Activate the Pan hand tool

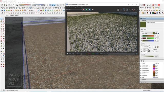[4, 51]
